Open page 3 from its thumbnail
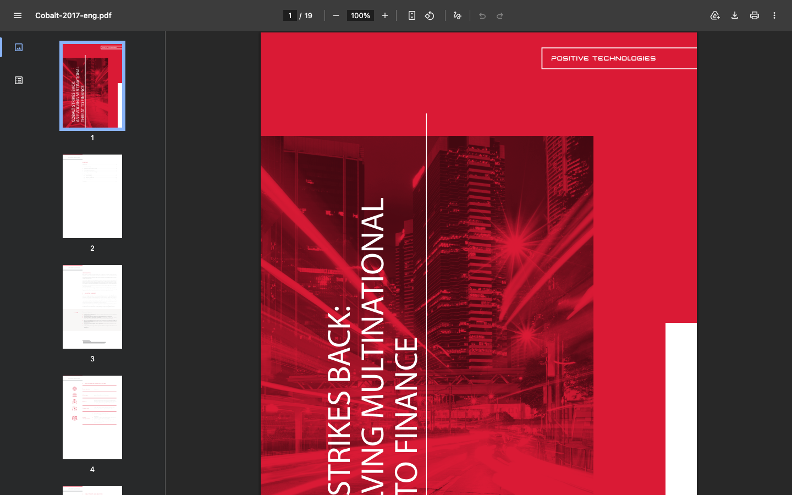 [92, 307]
